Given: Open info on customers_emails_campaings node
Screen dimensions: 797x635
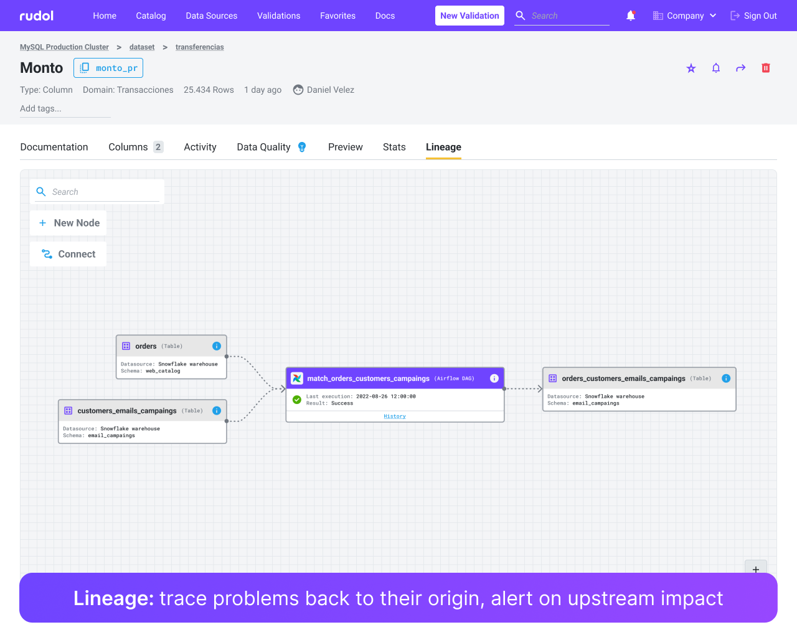Looking at the screenshot, I should [217, 410].
